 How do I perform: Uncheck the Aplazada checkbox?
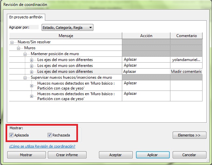click(11, 135)
